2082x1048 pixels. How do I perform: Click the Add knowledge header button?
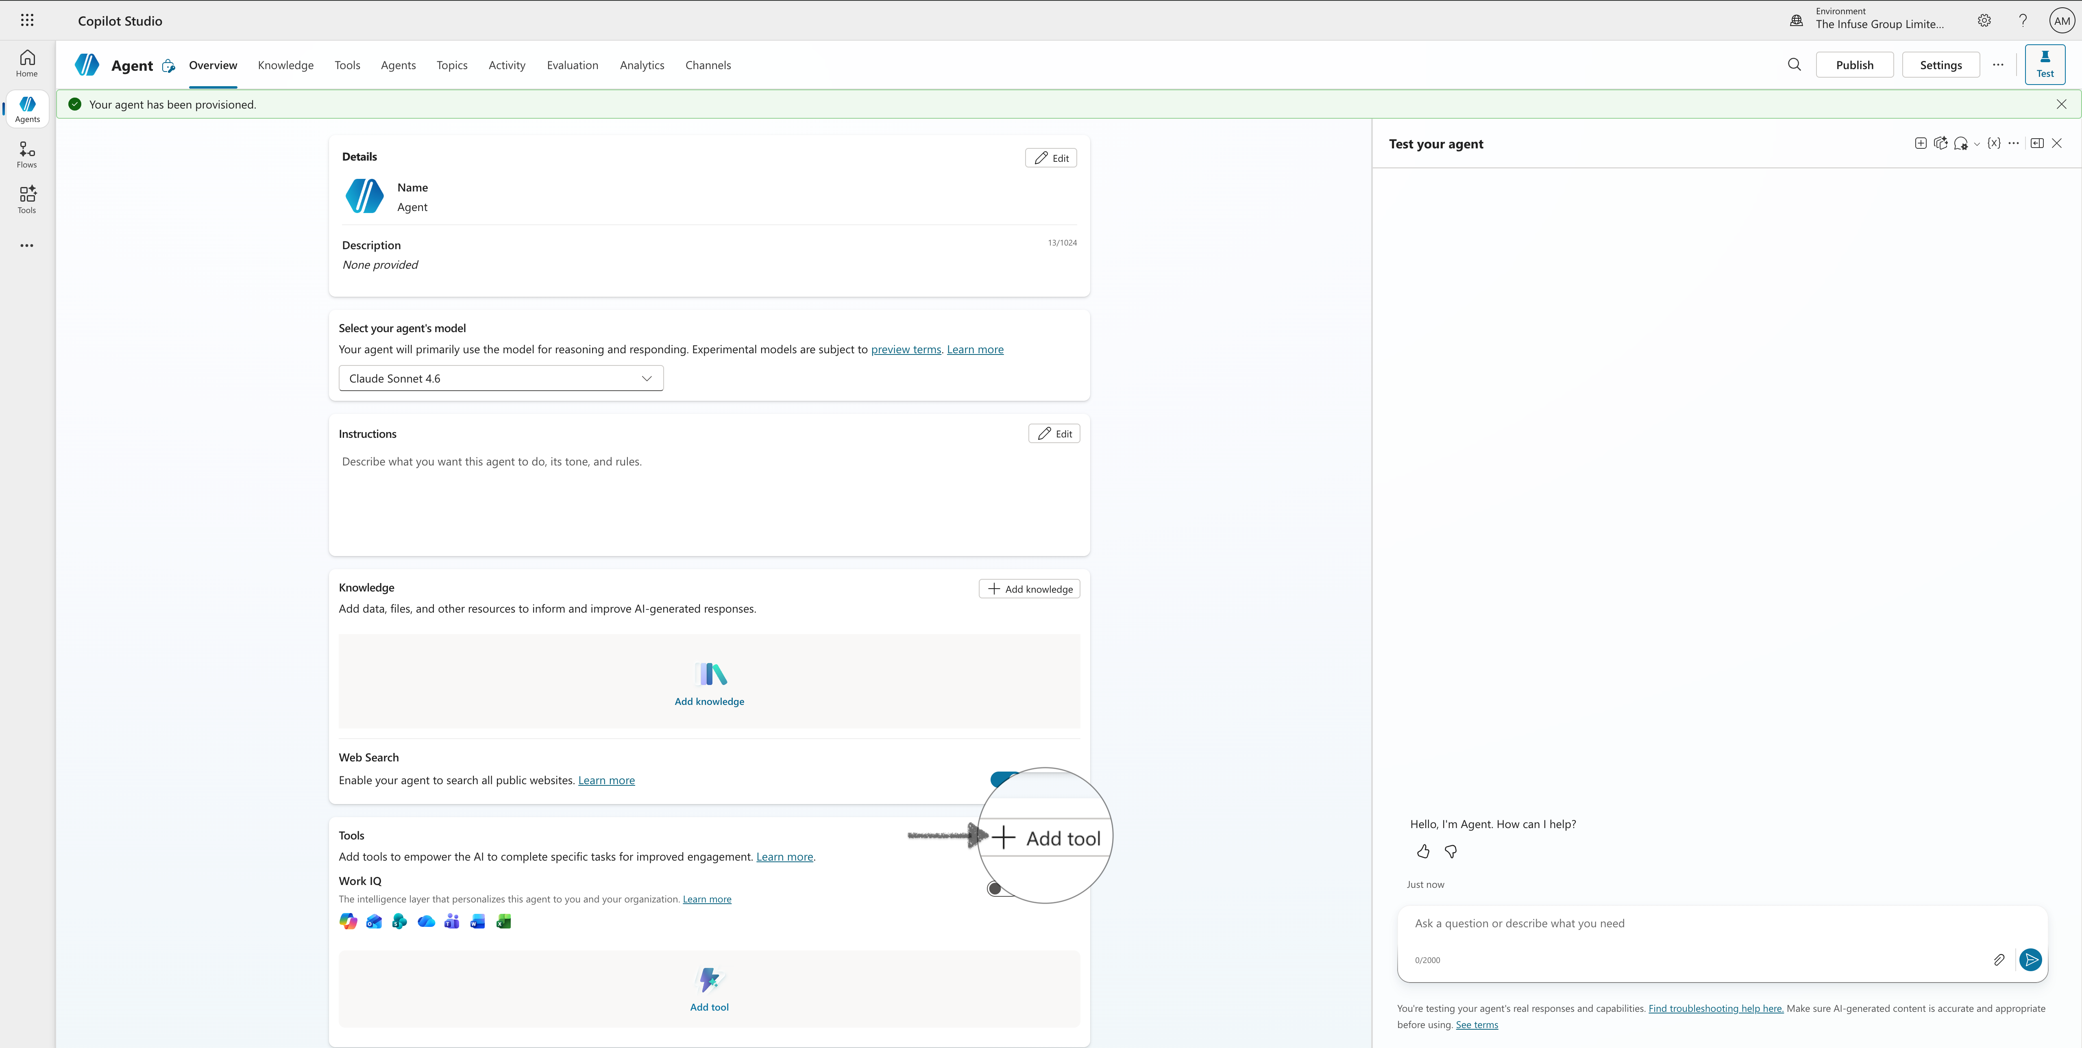[1029, 589]
